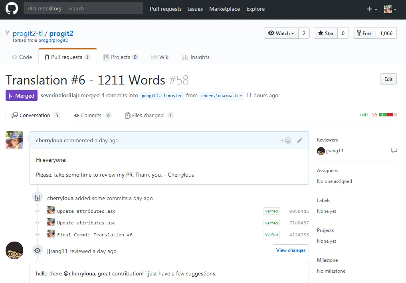Screen dimensions: 406x283
Task: Click avatar on commit 71d8437 row
Action: coord(51,222)
